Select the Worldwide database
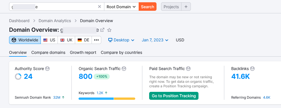The width and height of the screenshot is (281, 108). point(25,40)
